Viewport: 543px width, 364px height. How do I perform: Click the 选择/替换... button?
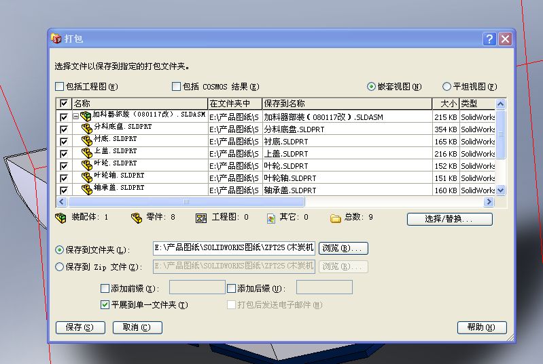coord(449,219)
